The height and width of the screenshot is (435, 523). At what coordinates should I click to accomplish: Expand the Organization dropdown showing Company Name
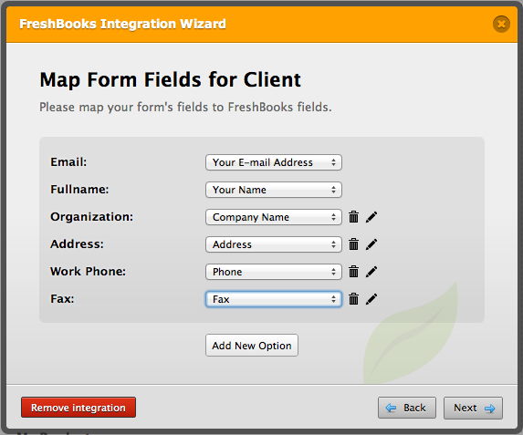[x=274, y=217]
